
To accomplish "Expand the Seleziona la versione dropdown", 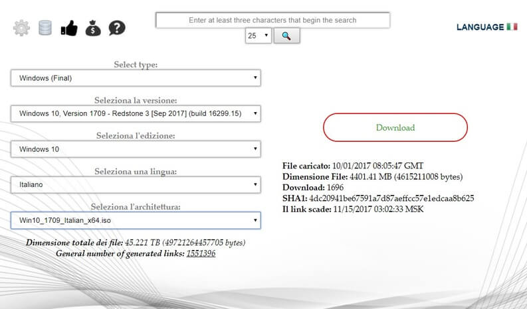I will coord(136,113).
